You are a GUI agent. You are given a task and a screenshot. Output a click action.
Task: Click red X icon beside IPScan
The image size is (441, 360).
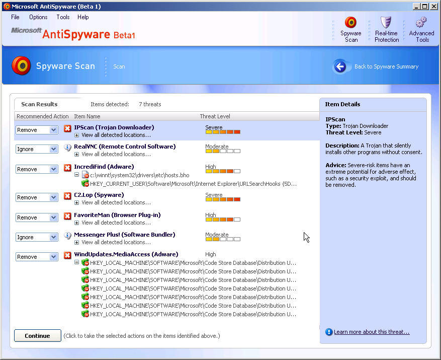pyautogui.click(x=67, y=128)
